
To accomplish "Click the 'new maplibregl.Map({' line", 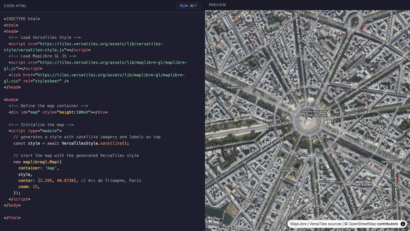I will click(x=37, y=162).
